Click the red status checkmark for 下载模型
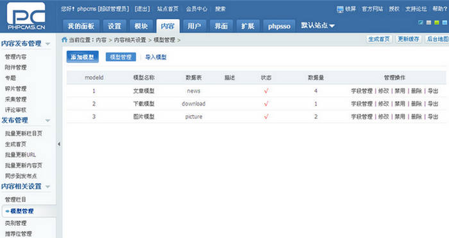449x238 pixels. pyautogui.click(x=266, y=104)
